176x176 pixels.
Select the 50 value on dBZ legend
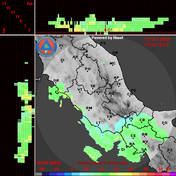pyautogui.click(x=146, y=169)
